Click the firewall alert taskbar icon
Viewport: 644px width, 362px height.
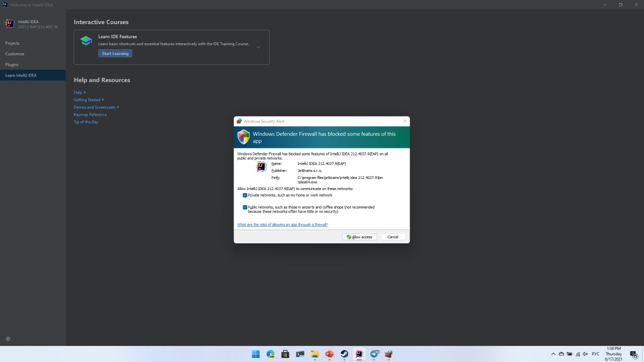[389, 354]
